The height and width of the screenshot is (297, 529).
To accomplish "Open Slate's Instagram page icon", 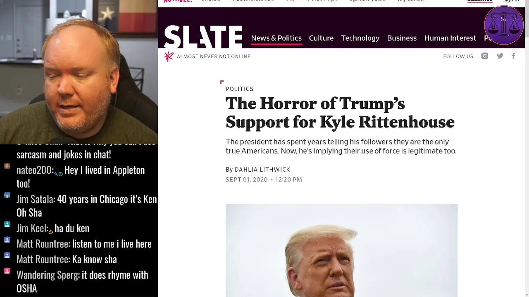I will 485,56.
